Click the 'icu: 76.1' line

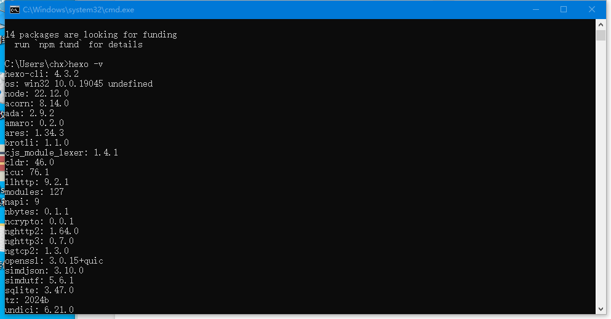point(27,172)
